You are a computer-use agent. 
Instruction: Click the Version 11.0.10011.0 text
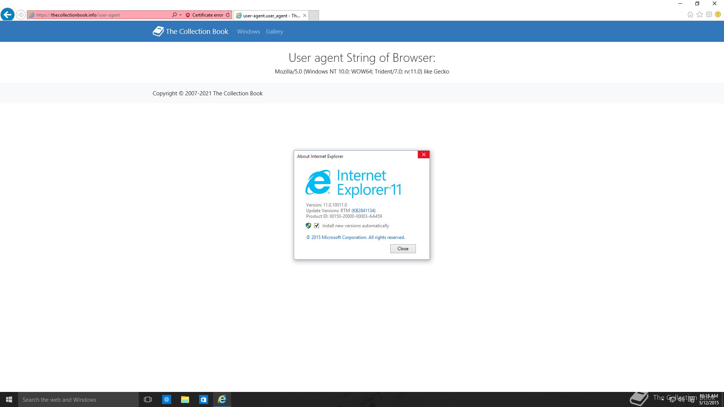[327, 205]
